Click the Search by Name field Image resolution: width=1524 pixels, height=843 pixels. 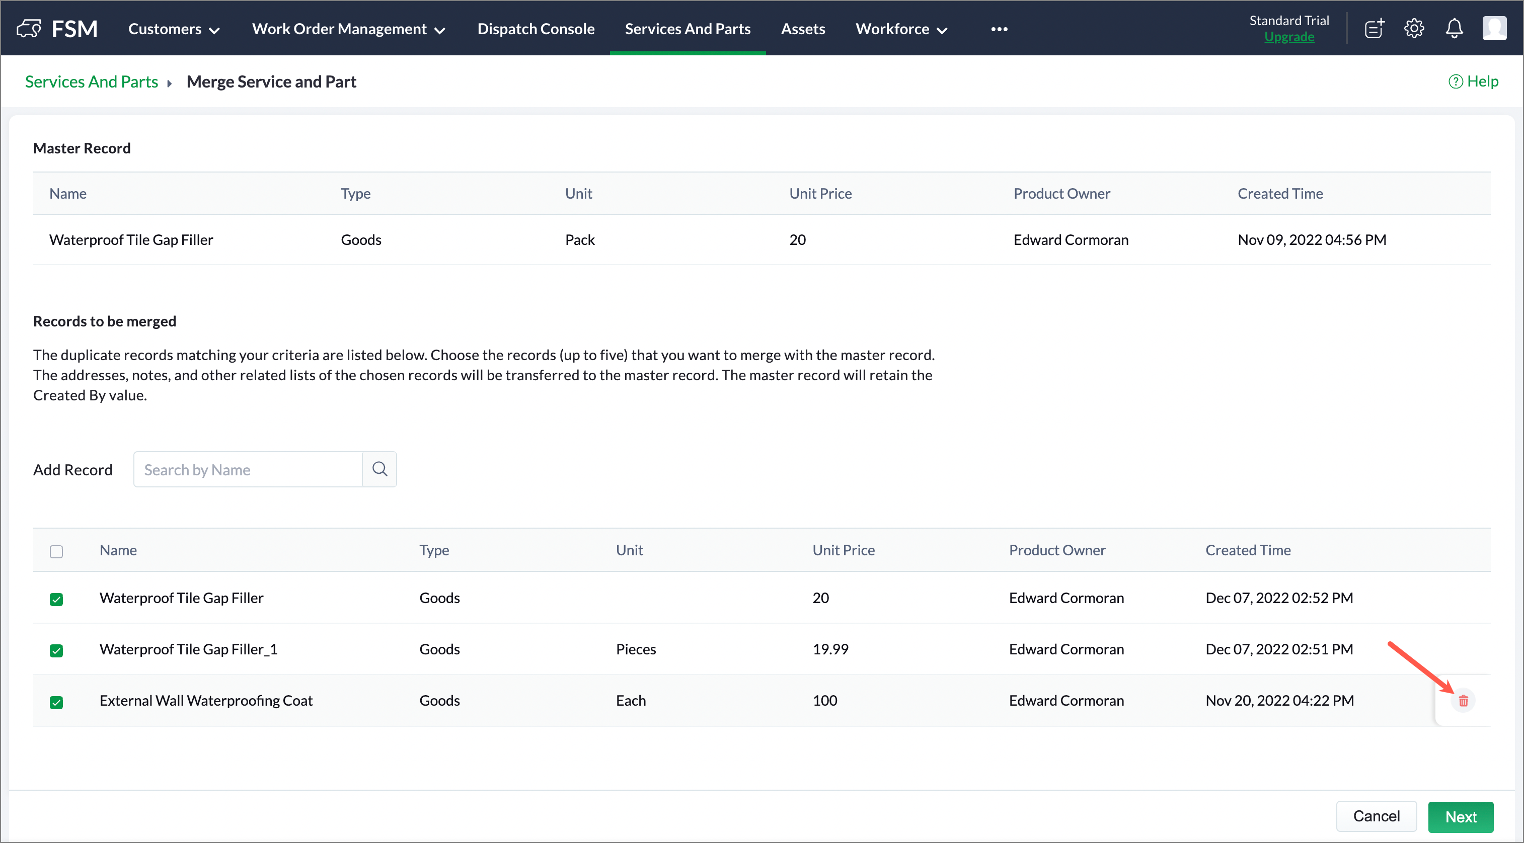pos(248,469)
